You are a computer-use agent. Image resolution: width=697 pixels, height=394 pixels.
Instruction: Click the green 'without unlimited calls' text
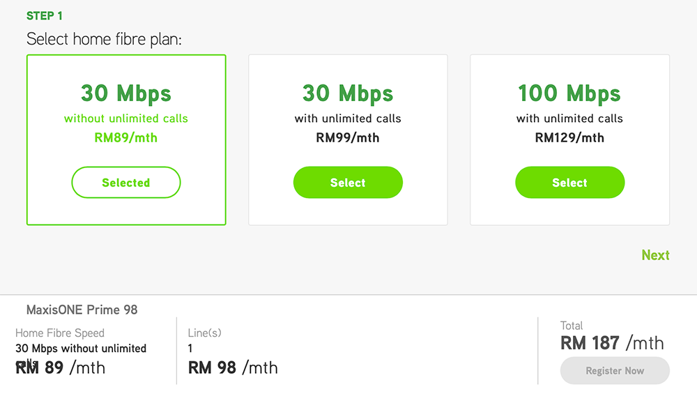click(x=126, y=119)
